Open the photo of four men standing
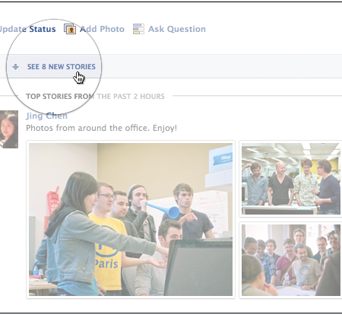The image size is (342, 315). (x=291, y=179)
